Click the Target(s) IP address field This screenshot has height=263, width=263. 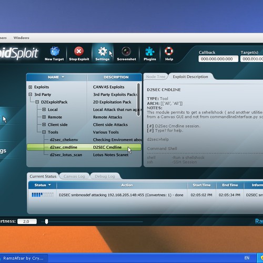coord(252,59)
